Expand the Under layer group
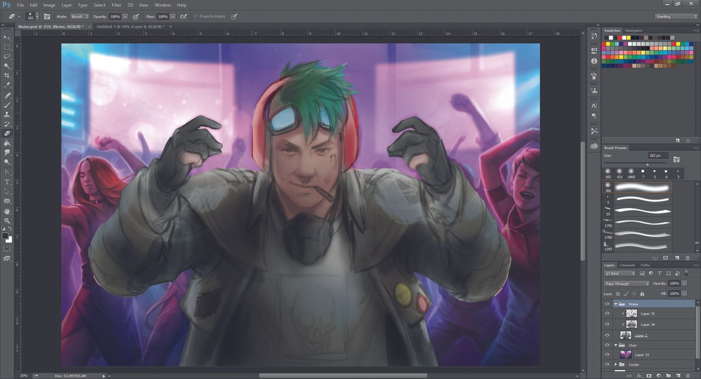Image resolution: width=701 pixels, height=379 pixels. (616, 365)
